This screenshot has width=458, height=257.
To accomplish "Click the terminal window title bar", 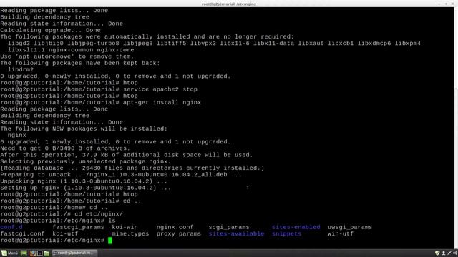I will click(x=229, y=4).
